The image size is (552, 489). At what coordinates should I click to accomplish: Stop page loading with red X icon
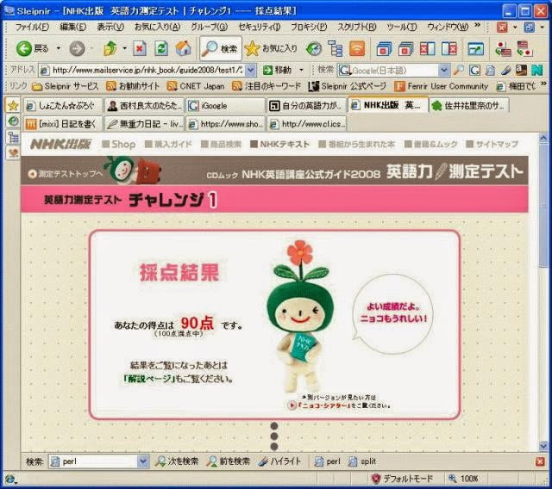[140, 48]
